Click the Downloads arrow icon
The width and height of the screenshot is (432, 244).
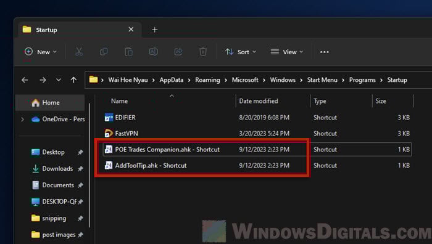point(36,169)
